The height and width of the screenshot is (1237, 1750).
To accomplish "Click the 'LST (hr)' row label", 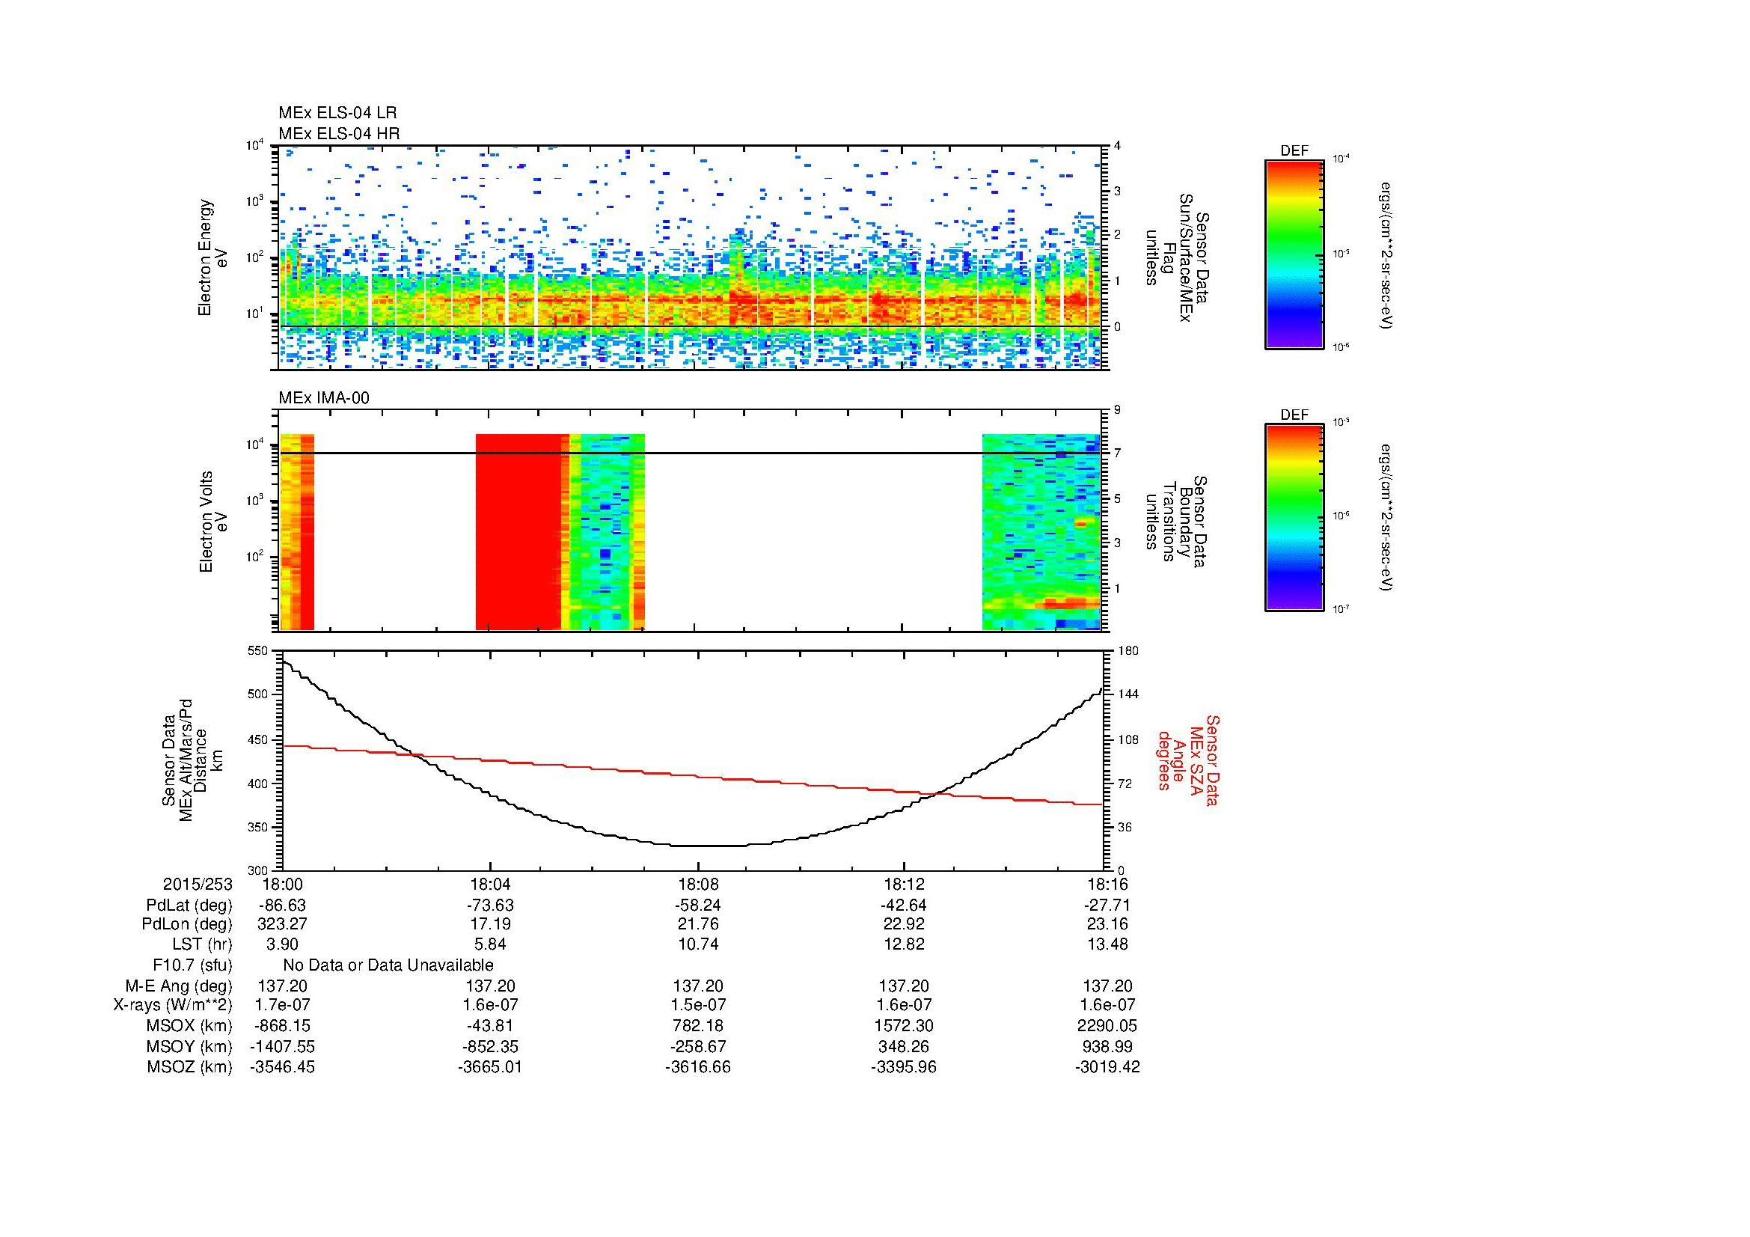I will point(202,944).
